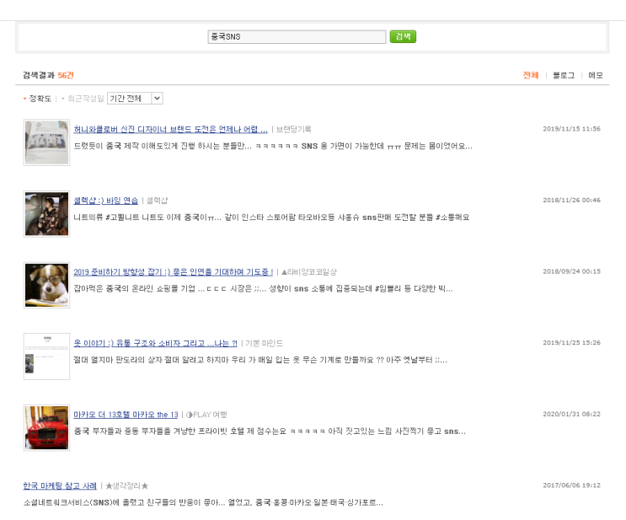The height and width of the screenshot is (520, 626).
Task: Click the snippet beginning 절대 열지마 판도라의 상자
Action: (x=260, y=360)
